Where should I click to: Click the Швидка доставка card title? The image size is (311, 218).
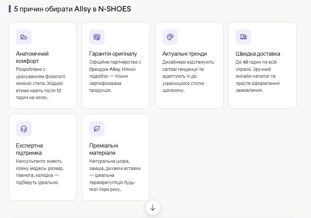click(258, 54)
